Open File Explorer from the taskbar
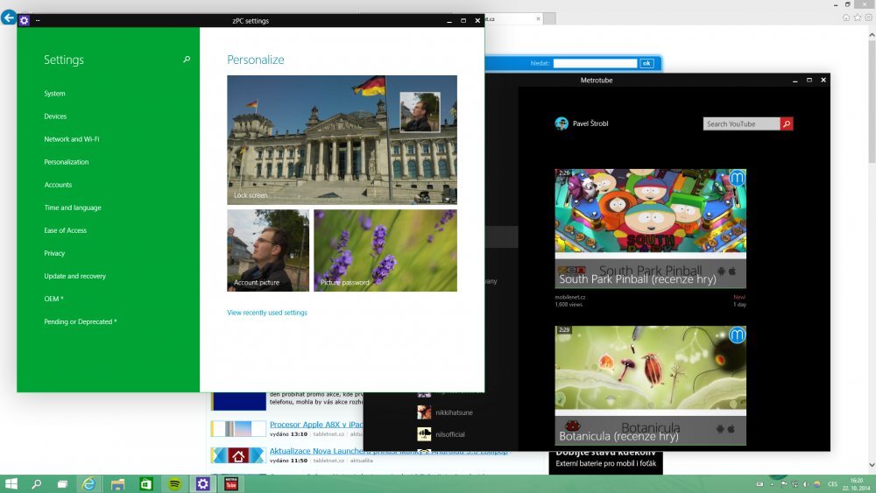Screen dimensions: 876x493 click(117, 484)
